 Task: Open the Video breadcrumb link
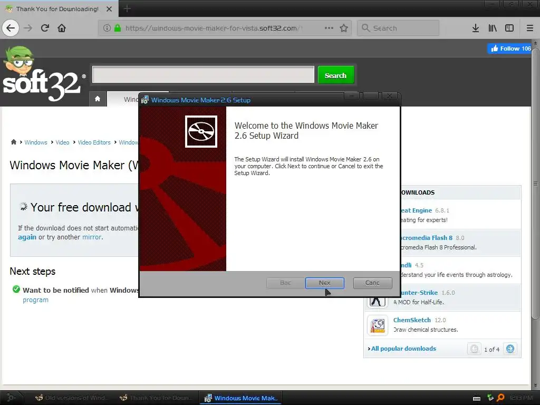click(x=62, y=142)
